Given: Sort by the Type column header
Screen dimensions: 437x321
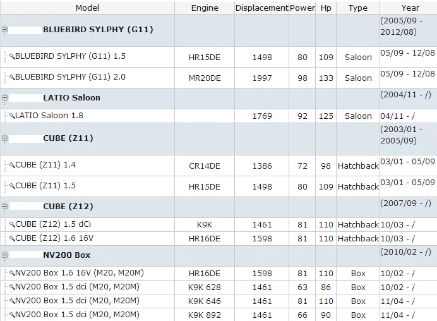Looking at the screenshot, I should point(358,8).
